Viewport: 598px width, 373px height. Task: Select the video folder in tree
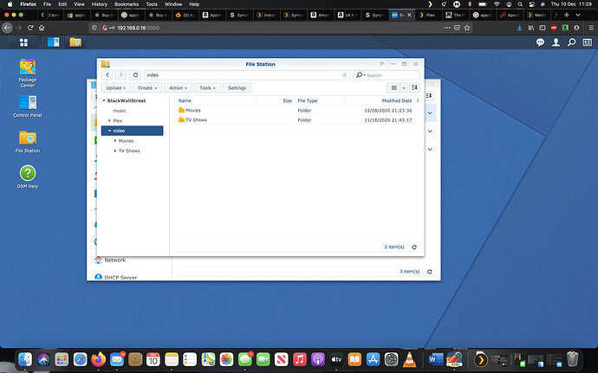132,131
